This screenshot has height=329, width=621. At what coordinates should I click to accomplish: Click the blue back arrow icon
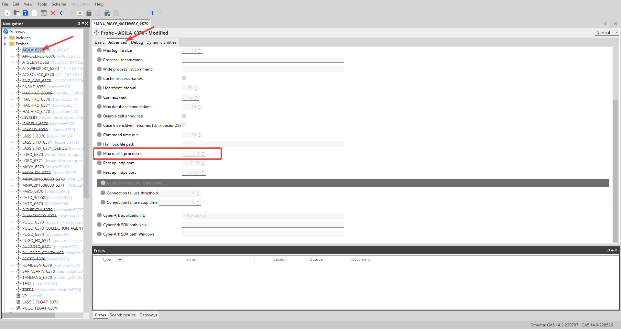tap(62, 13)
